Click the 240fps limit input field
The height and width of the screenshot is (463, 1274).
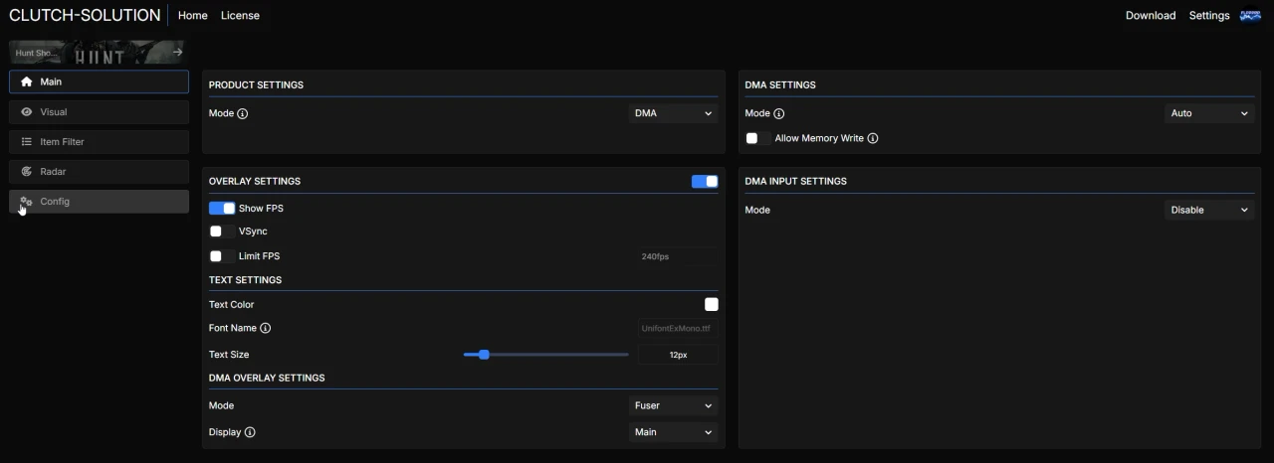[677, 256]
